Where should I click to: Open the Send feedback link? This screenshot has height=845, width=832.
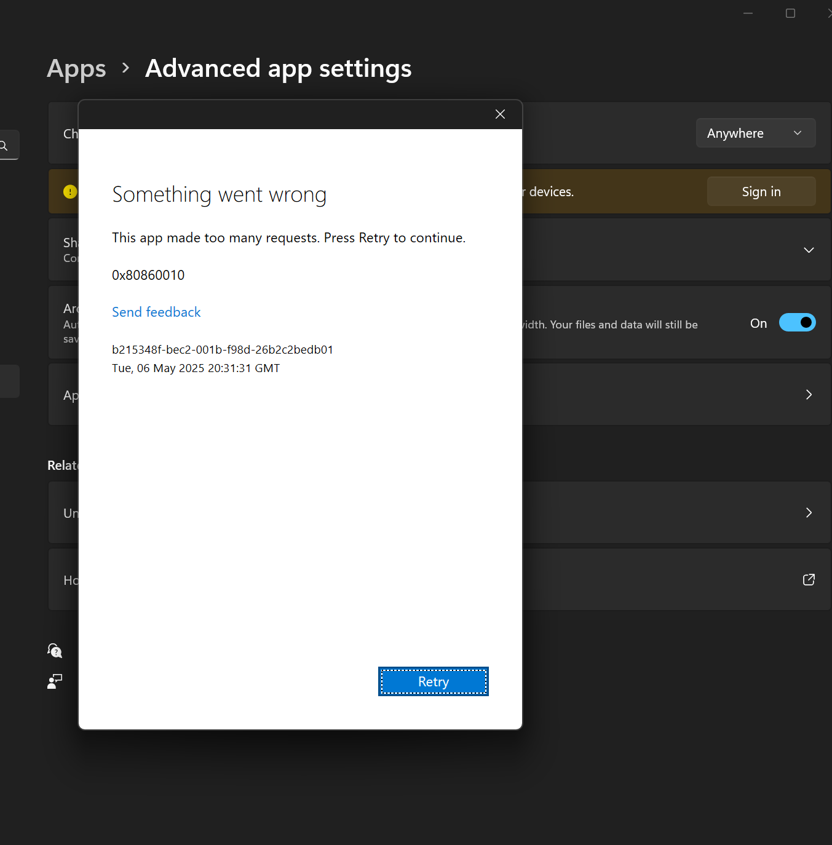(x=156, y=312)
